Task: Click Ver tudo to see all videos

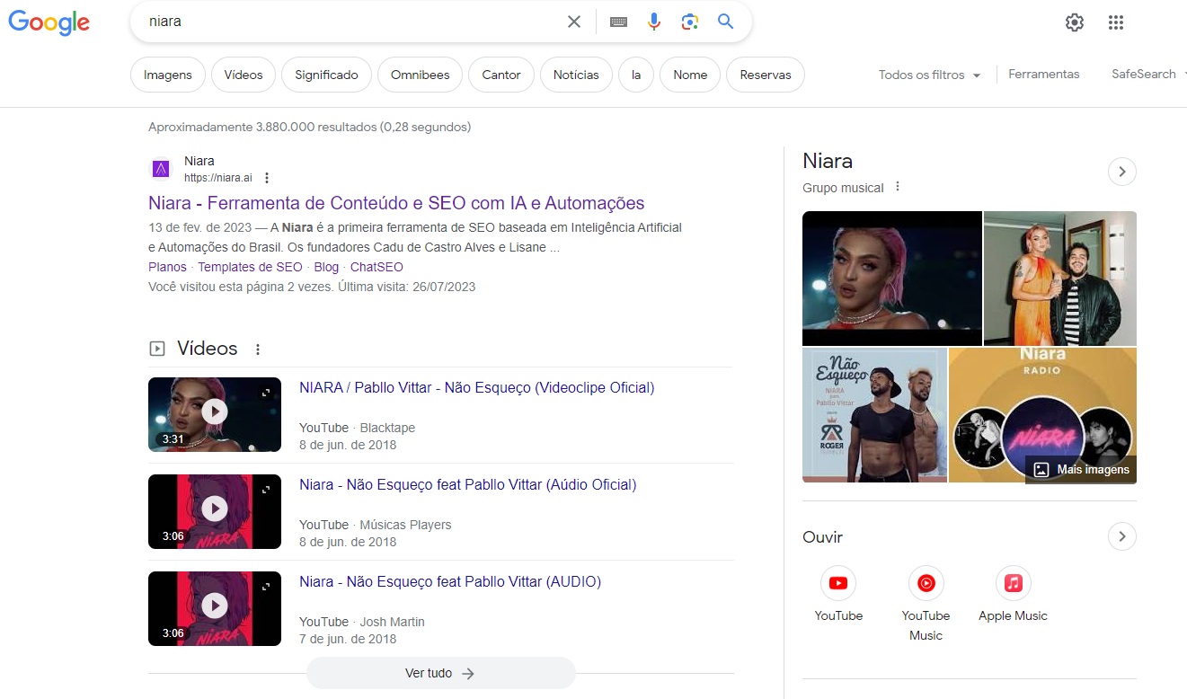Action: click(440, 673)
